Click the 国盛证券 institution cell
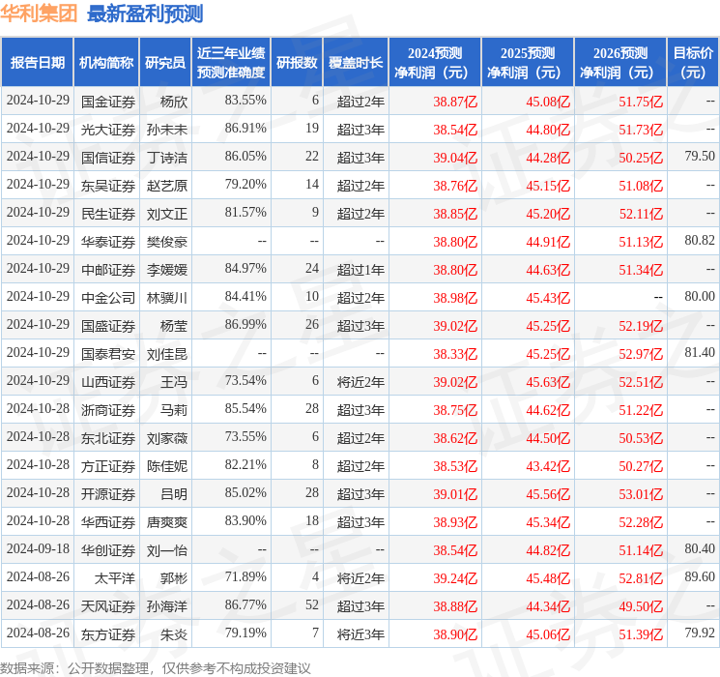Image resolution: width=720 pixels, height=677 pixels. 108,326
